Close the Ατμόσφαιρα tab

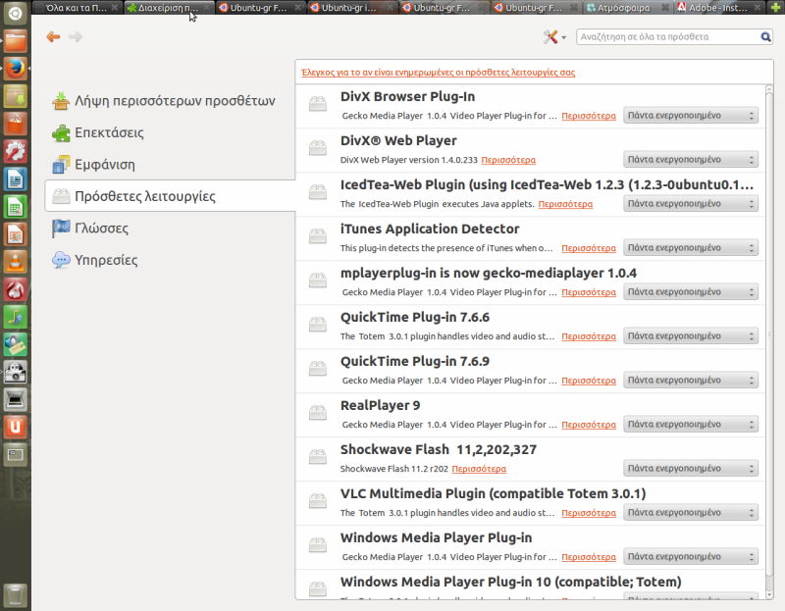[x=665, y=8]
